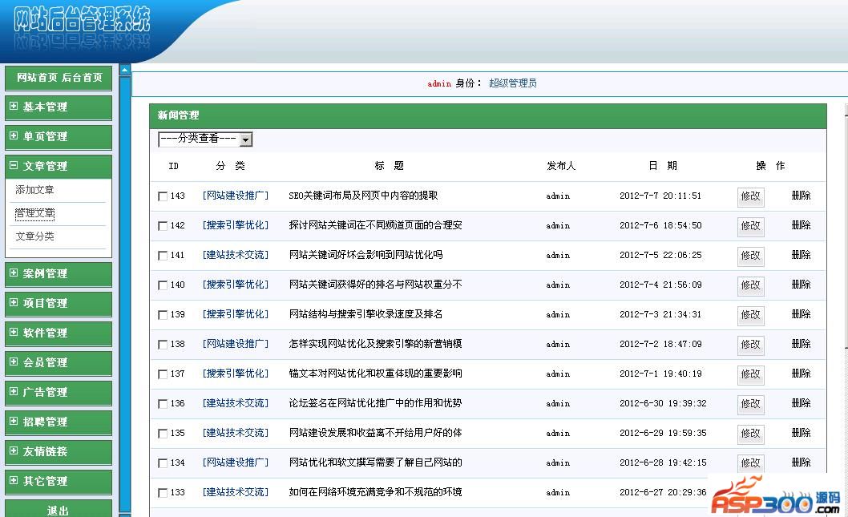Click the plus icon next to 广告管理
Screen dimensions: 848x517
coord(14,391)
